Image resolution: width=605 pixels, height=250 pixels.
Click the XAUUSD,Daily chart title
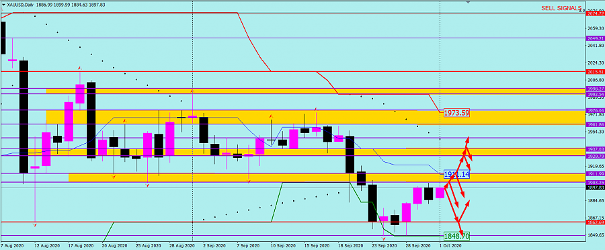tap(20, 5)
